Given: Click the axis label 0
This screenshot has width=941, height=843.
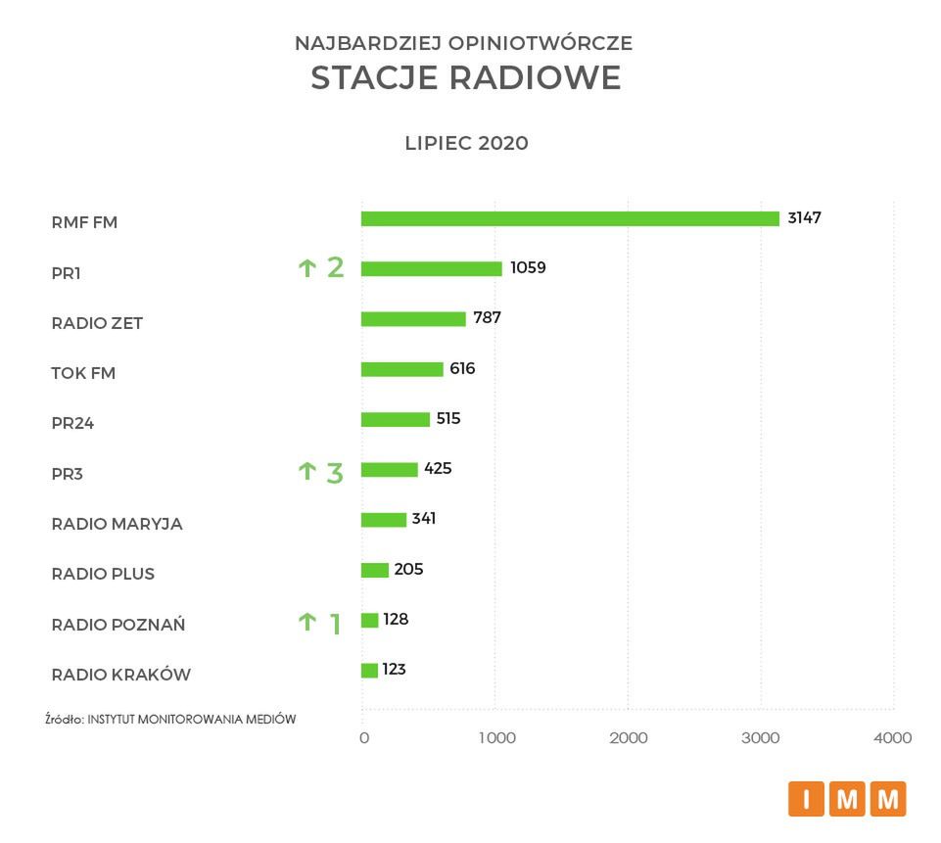Looking at the screenshot, I should coord(363,738).
